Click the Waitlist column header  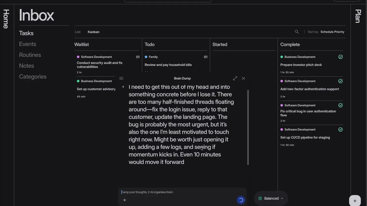click(x=81, y=44)
